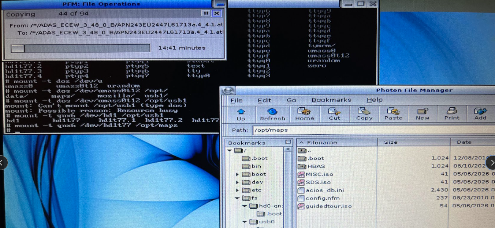Open the Bookmarks menu
495x228 pixels.
pos(331,100)
